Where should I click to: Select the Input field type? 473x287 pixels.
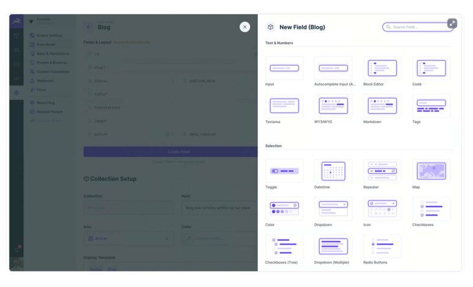tap(284, 68)
